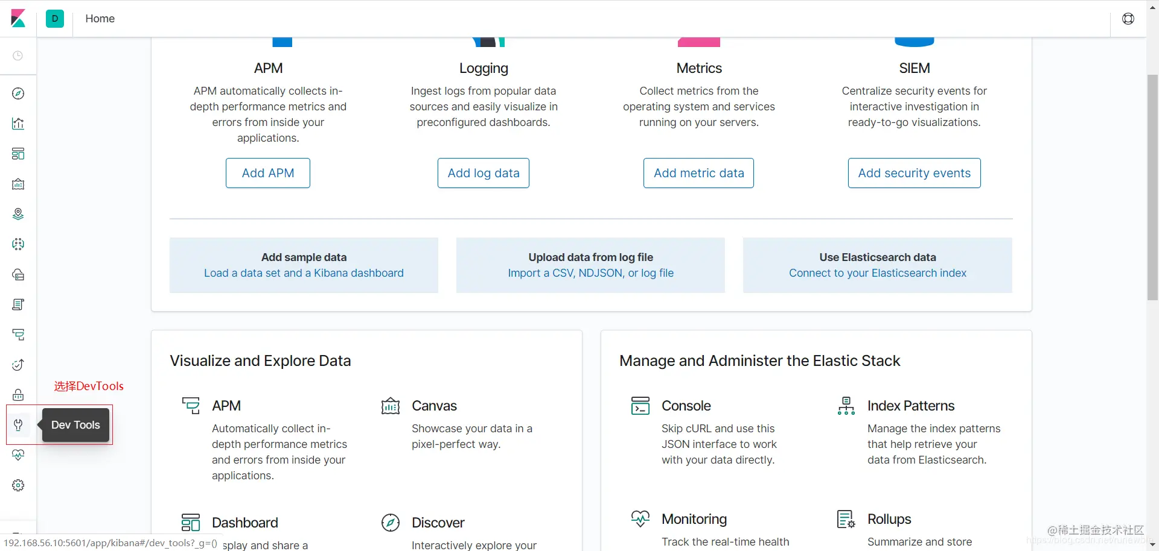Click the Dashboard icon in Visualize section
Viewport: 1159px width, 551px height.
[191, 523]
